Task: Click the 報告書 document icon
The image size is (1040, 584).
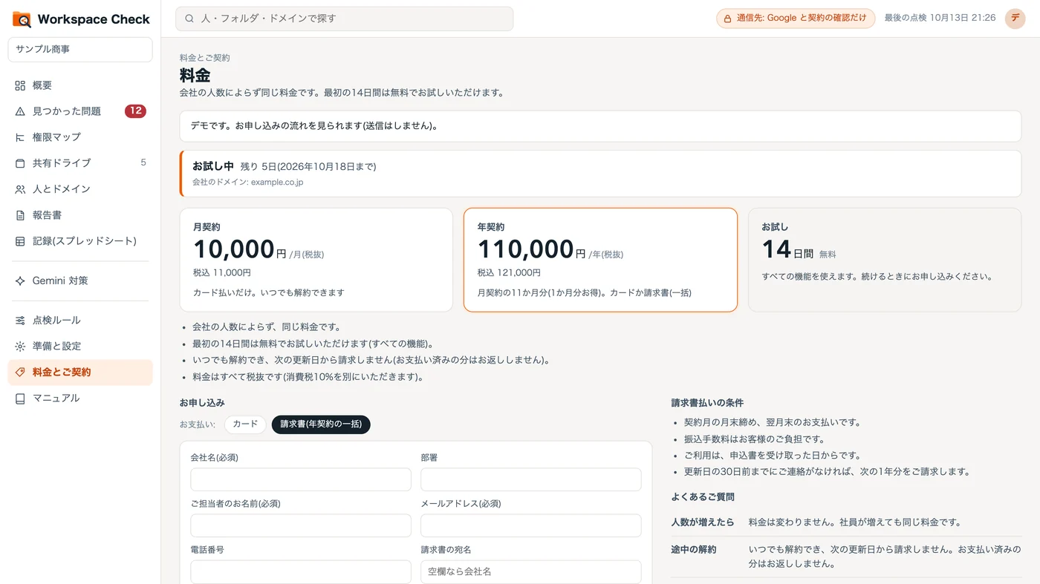Action: point(20,215)
